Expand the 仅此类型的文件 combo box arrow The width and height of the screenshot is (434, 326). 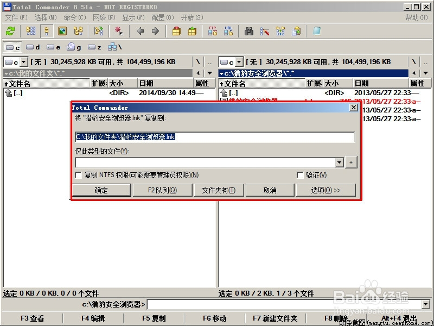tap(340, 162)
